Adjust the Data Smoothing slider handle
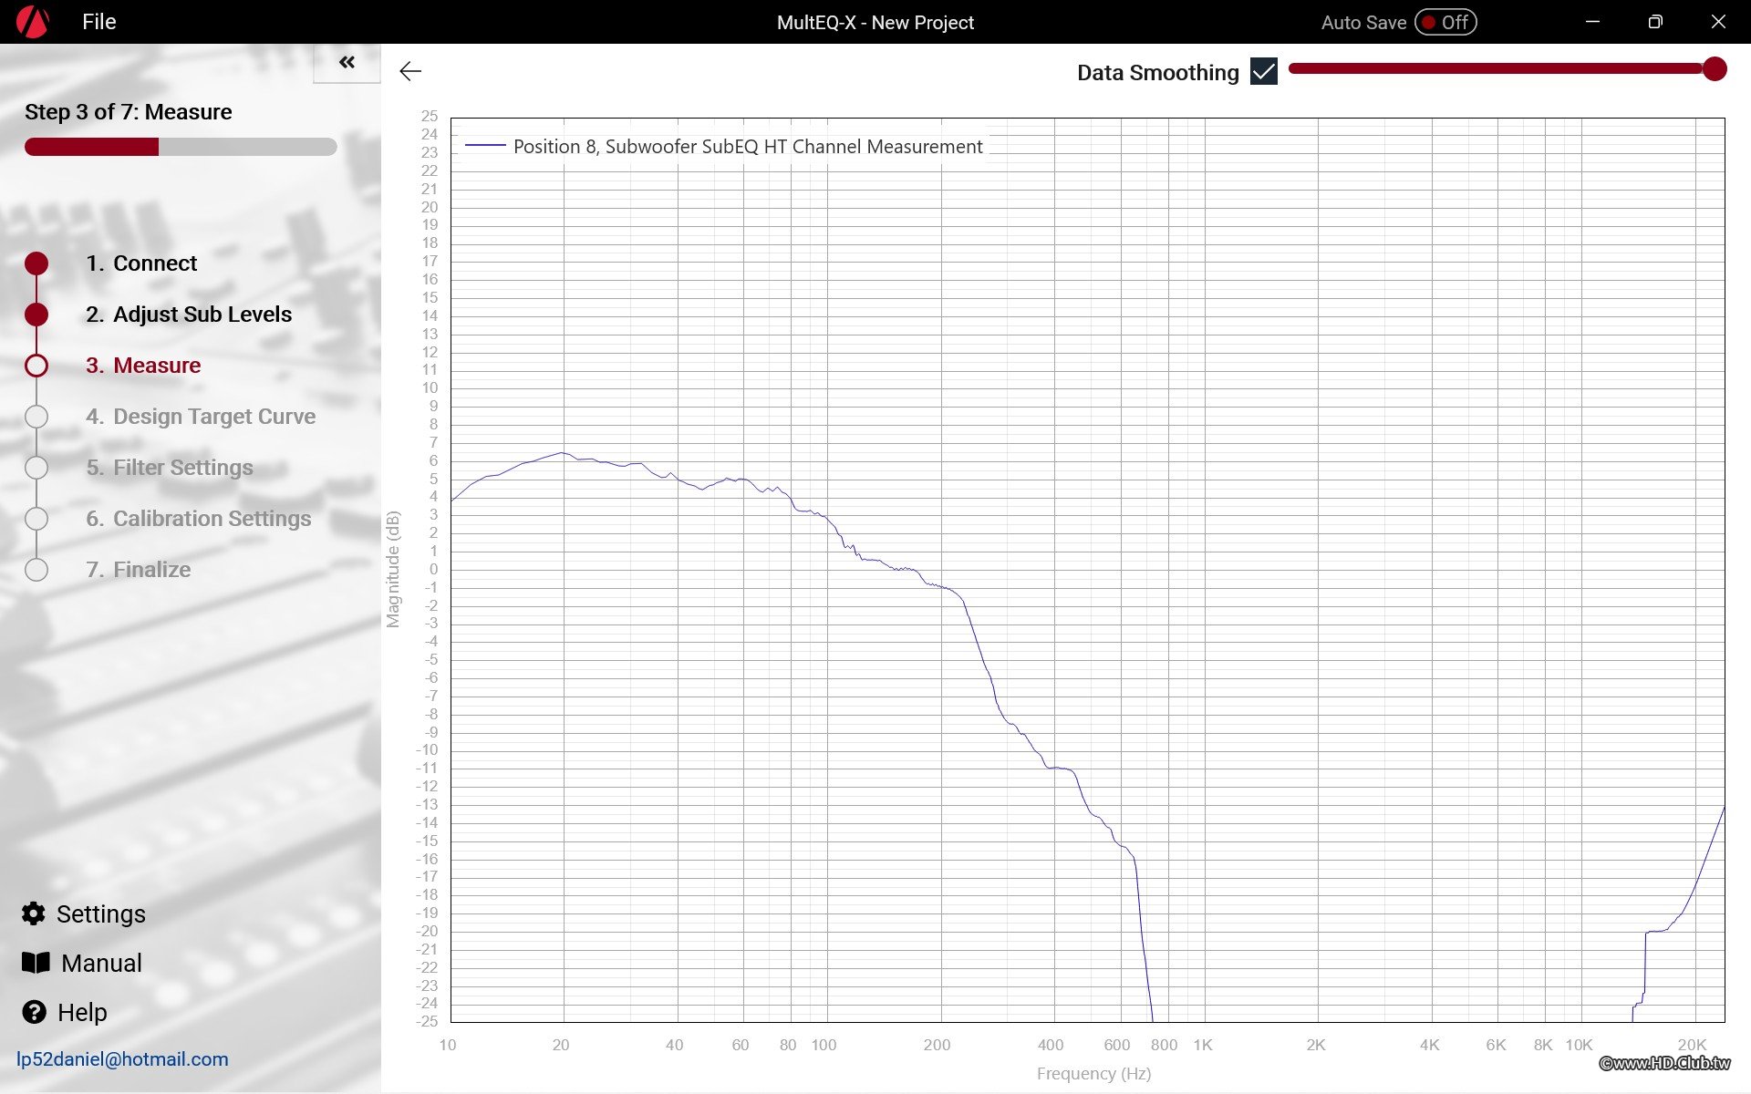 1715,68
